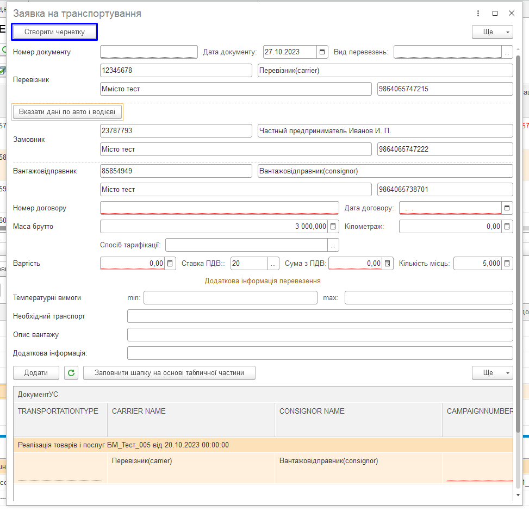Screen dimensions: 529x511
Task: Click carrier address field Ммісто тест
Action: pyautogui.click(x=236, y=89)
